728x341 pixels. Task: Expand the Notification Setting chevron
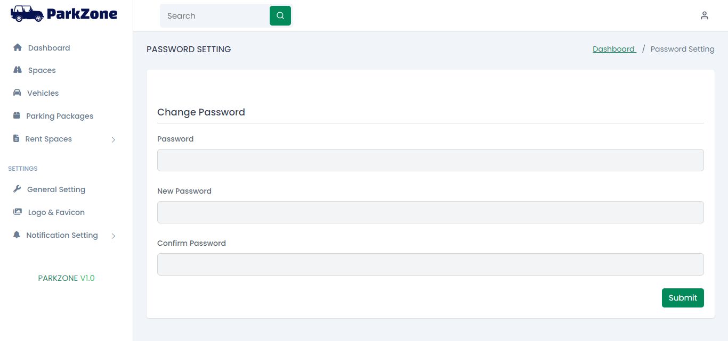click(114, 236)
